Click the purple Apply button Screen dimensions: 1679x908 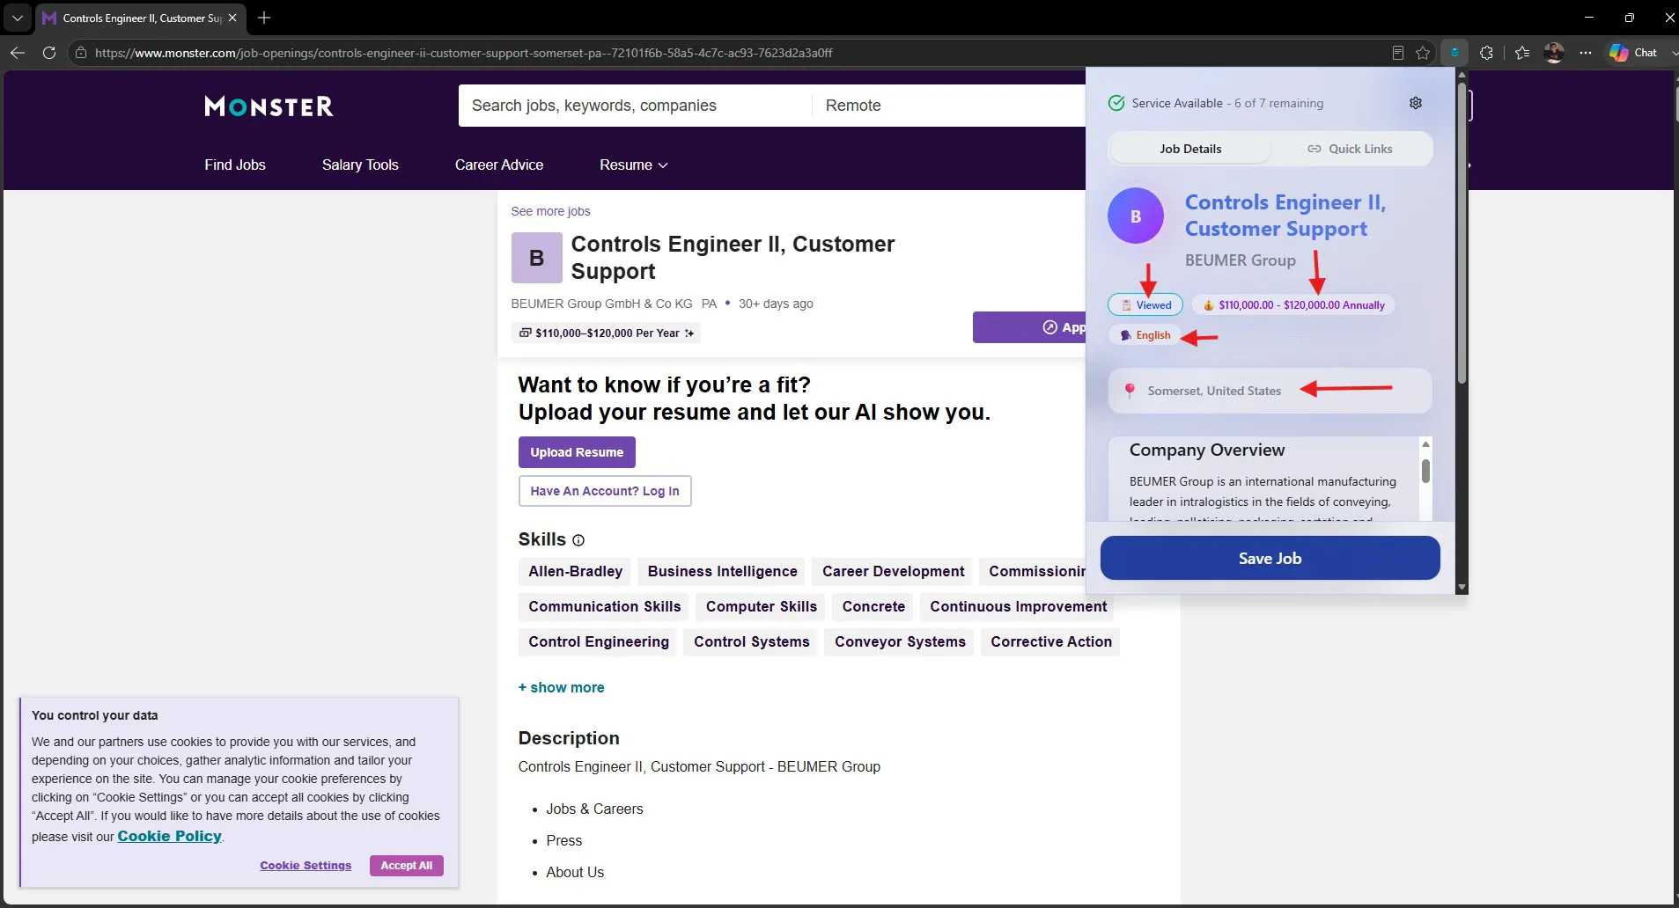coord(1029,327)
